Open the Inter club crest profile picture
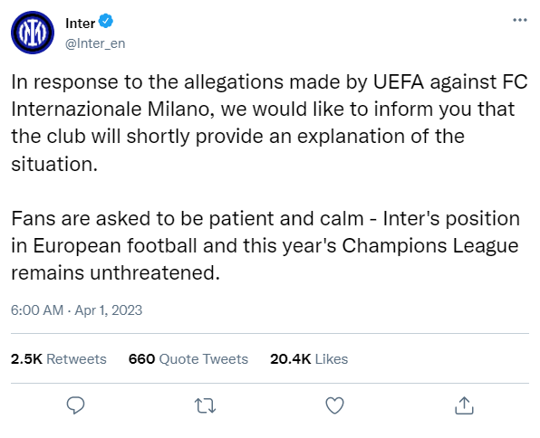 coord(33,33)
